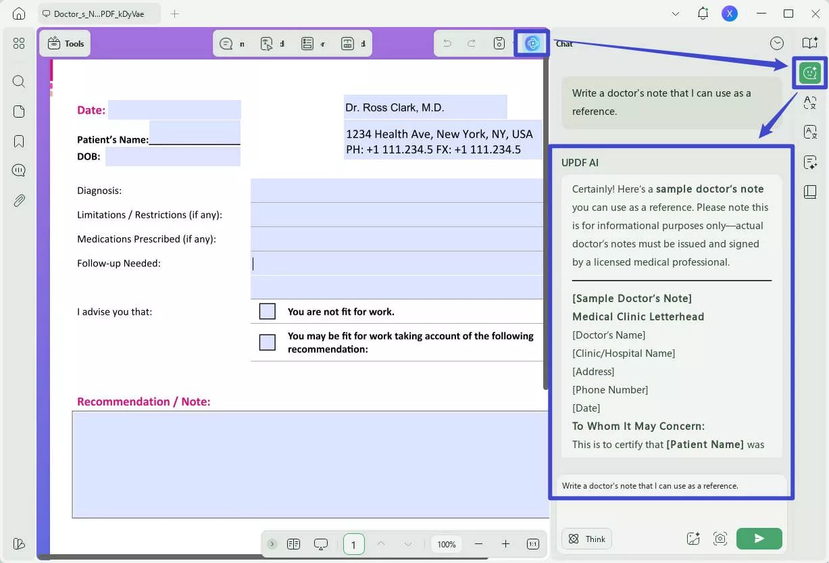Select the Prepare Form mode icon

pos(307,44)
